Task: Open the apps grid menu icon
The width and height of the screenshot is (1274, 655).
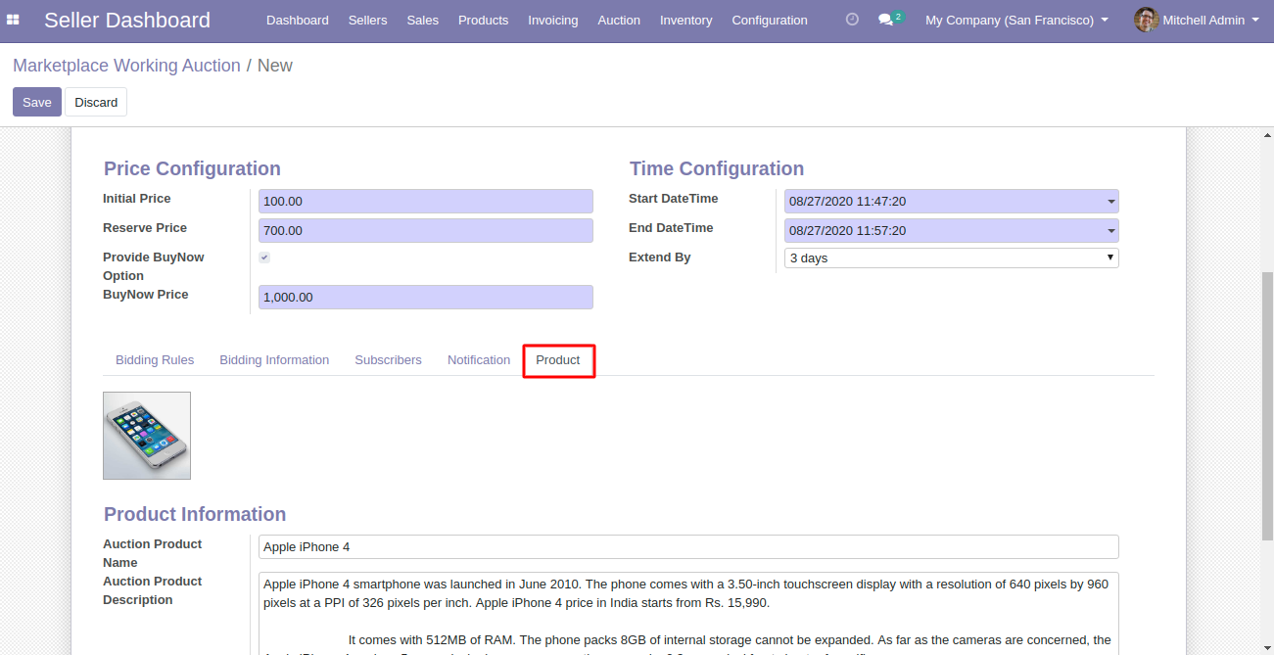Action: (x=13, y=20)
